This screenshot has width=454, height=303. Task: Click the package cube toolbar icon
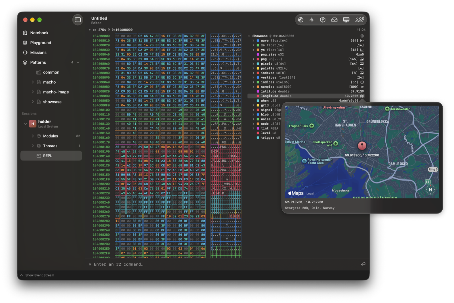(x=323, y=20)
